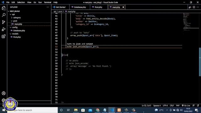Screen dimensions: 201x113
Task: Open XAMPP from taskbar
Action: point(119,110)
